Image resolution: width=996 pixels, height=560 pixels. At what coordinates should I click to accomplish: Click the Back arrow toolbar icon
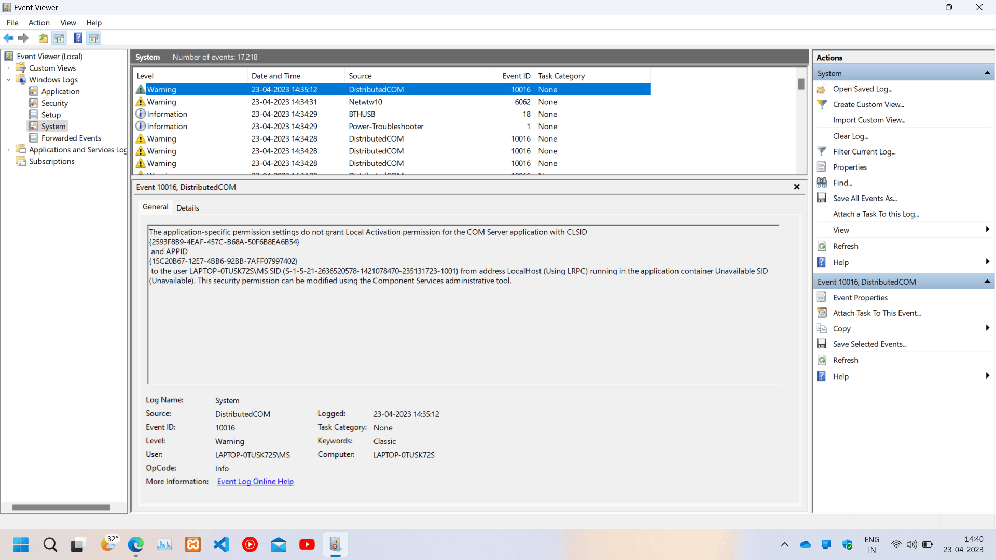8,38
